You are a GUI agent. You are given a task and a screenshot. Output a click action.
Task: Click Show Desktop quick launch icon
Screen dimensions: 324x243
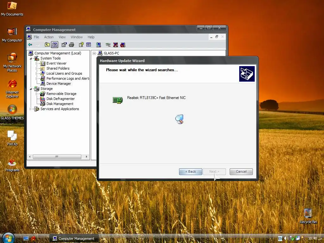point(26,239)
